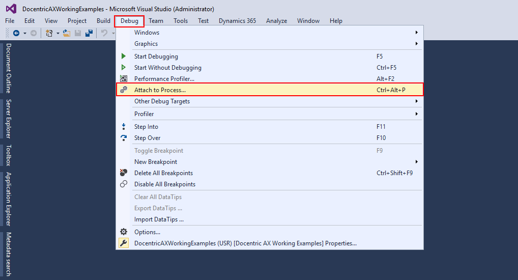Open the Edit menu
Screen dimensions: 518x280
pyautogui.click(x=30, y=21)
